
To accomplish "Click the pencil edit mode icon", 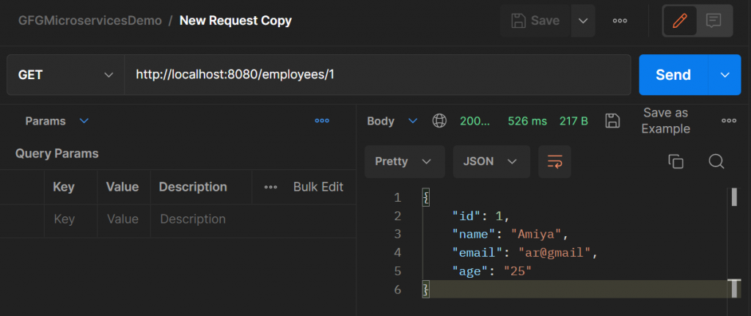I will tap(680, 21).
